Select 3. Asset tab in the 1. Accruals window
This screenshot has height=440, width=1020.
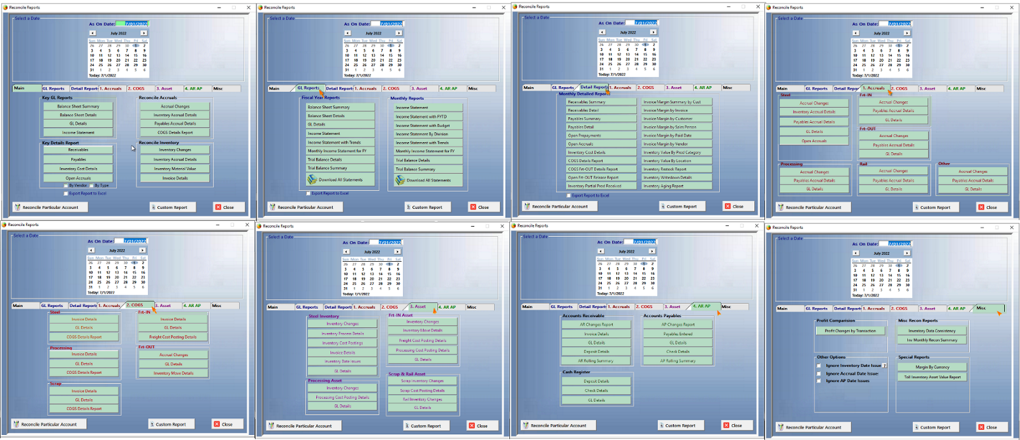[x=931, y=89]
